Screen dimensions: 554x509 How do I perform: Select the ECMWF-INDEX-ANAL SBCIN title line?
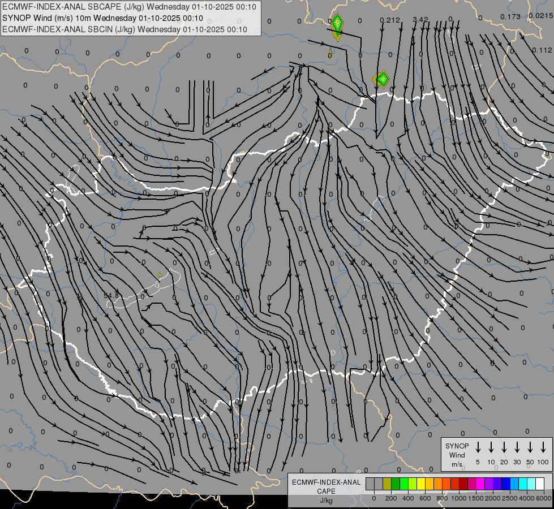tap(125, 29)
